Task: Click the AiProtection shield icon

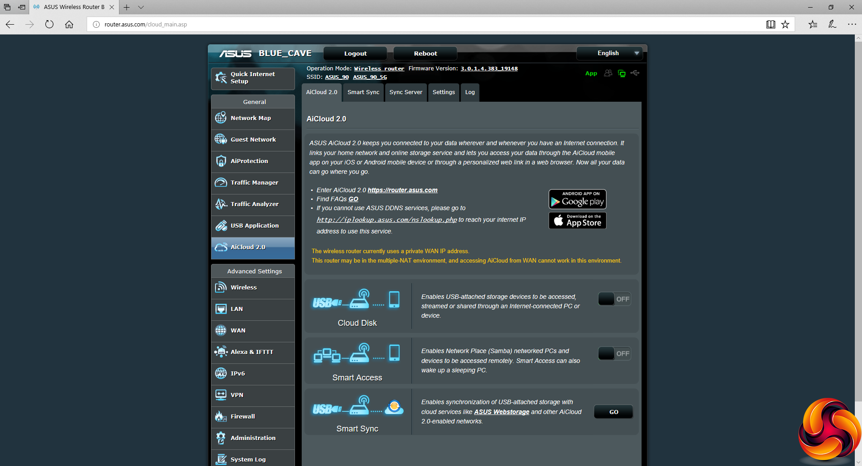Action: 221,161
